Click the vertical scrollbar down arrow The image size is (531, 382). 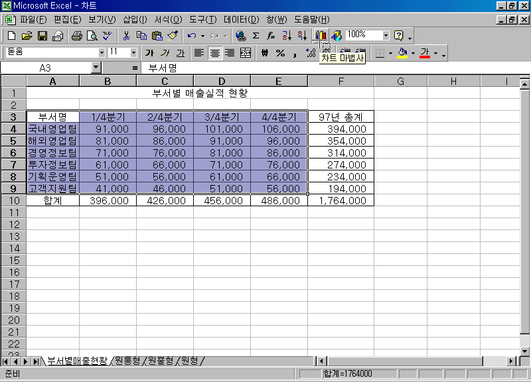point(524,351)
